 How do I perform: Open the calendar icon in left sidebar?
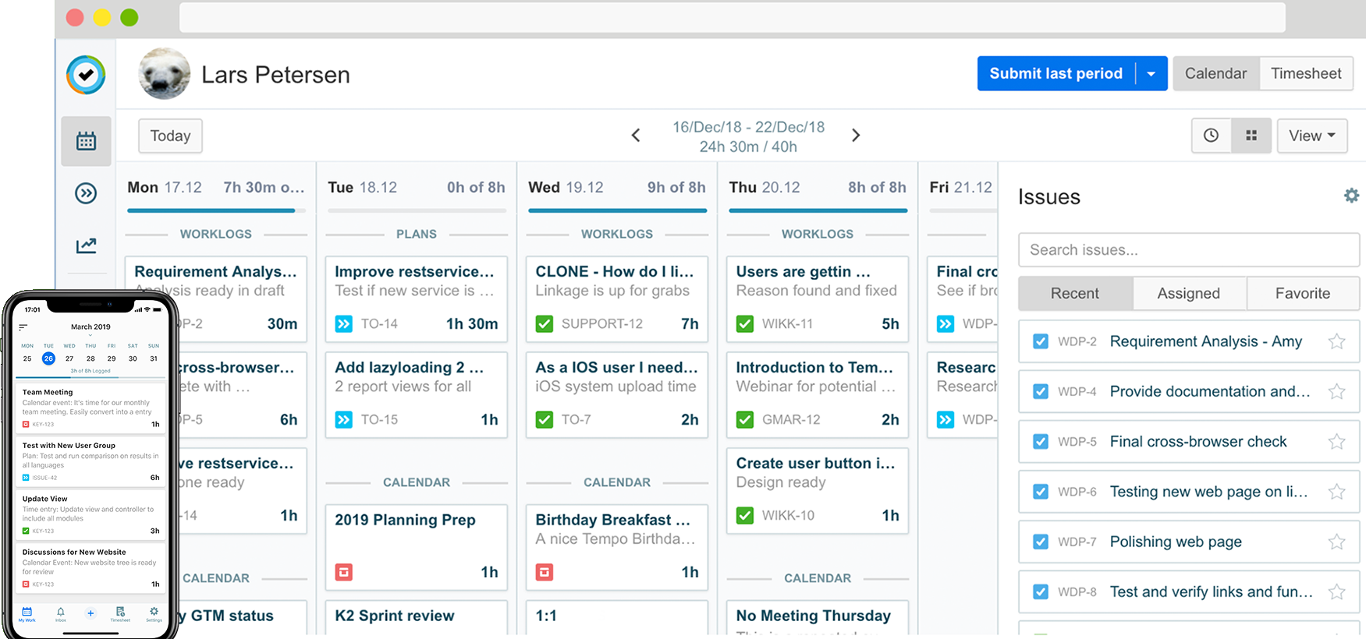tap(86, 141)
